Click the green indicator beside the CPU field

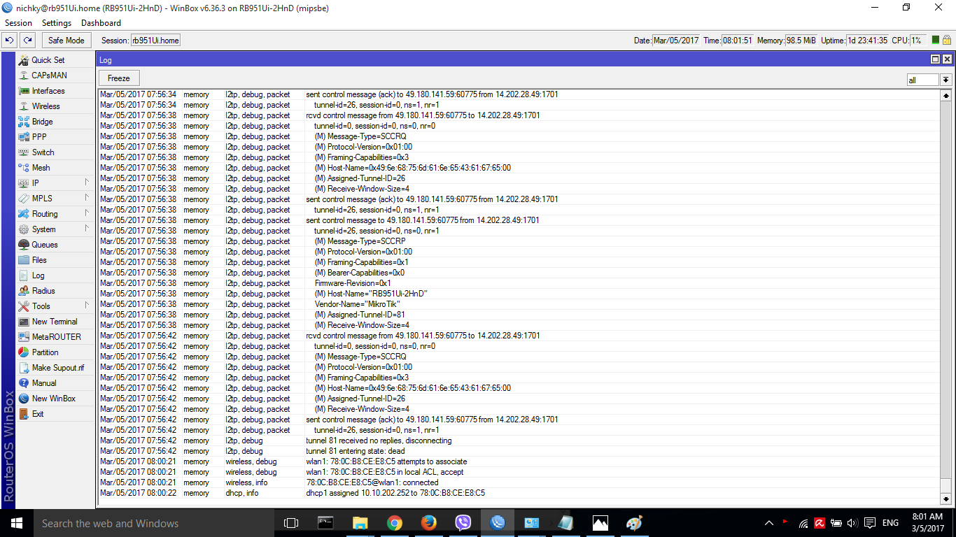tap(935, 41)
